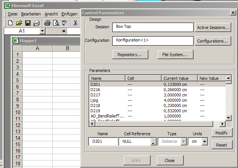Image resolution: width=238 pixels, height=168 pixels.
Task: Click the Name field containing D201
Action: [x=103, y=141]
